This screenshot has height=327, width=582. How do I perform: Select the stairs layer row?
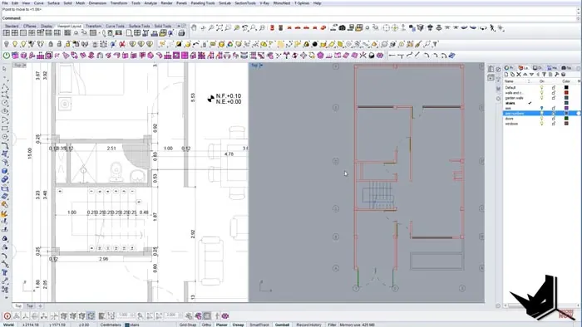541,103
